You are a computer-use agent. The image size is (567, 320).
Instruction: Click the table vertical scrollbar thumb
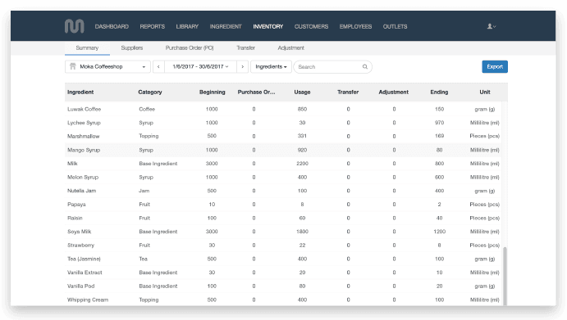505,277
